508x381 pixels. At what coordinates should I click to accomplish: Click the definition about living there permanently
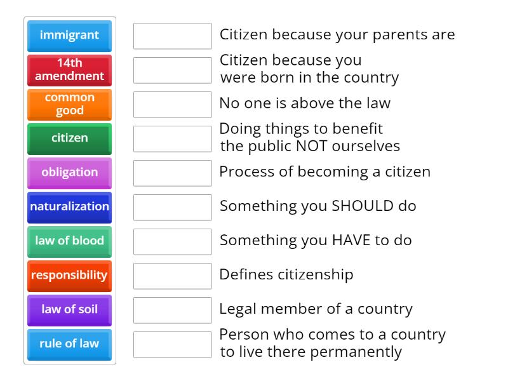[x=333, y=342]
